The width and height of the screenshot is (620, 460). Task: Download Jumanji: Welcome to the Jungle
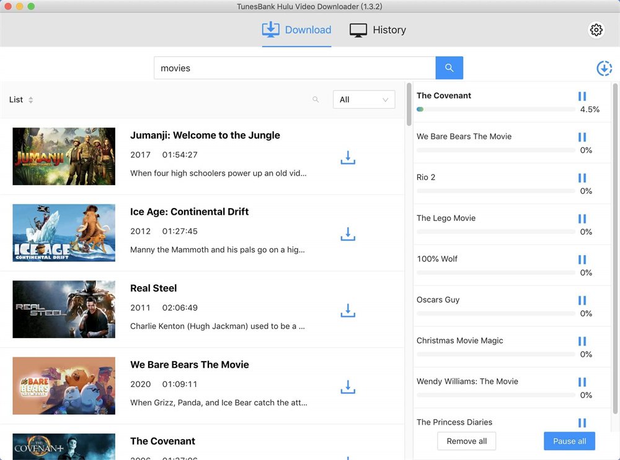(x=348, y=157)
